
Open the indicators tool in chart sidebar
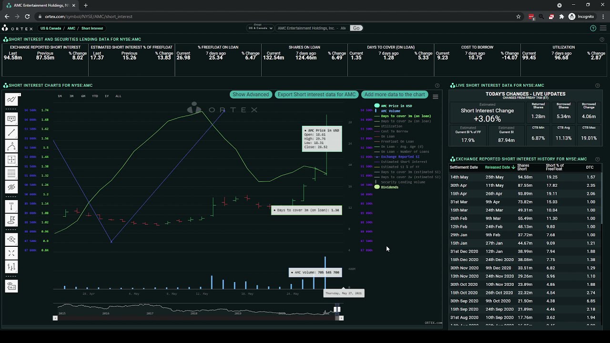[11, 100]
